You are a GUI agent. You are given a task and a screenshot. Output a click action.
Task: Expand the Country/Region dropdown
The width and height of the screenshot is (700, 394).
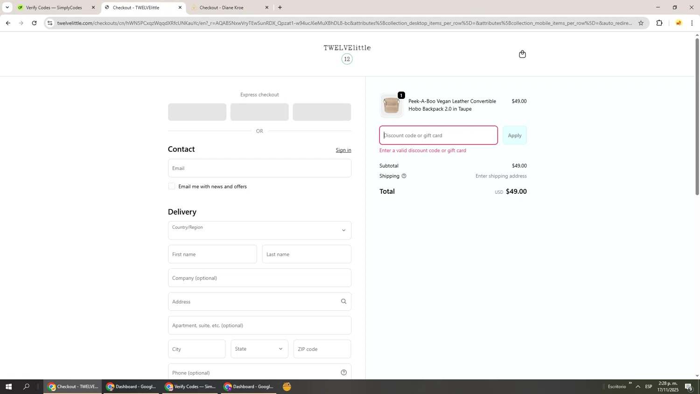pos(259,230)
